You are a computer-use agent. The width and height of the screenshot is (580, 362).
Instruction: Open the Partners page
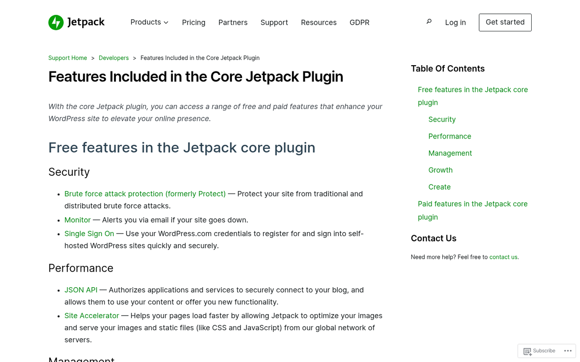[x=232, y=22]
